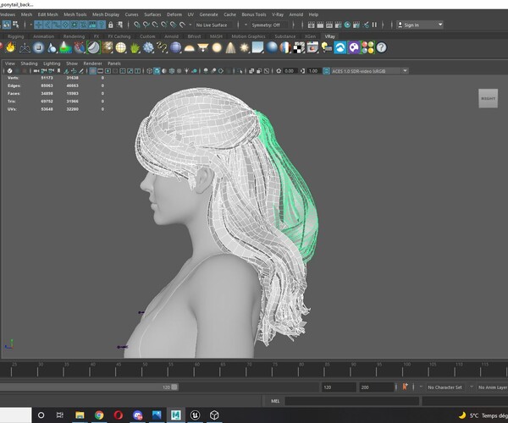
Task: Click the exposure value field showing 0.00
Action: pyautogui.click(x=290, y=71)
